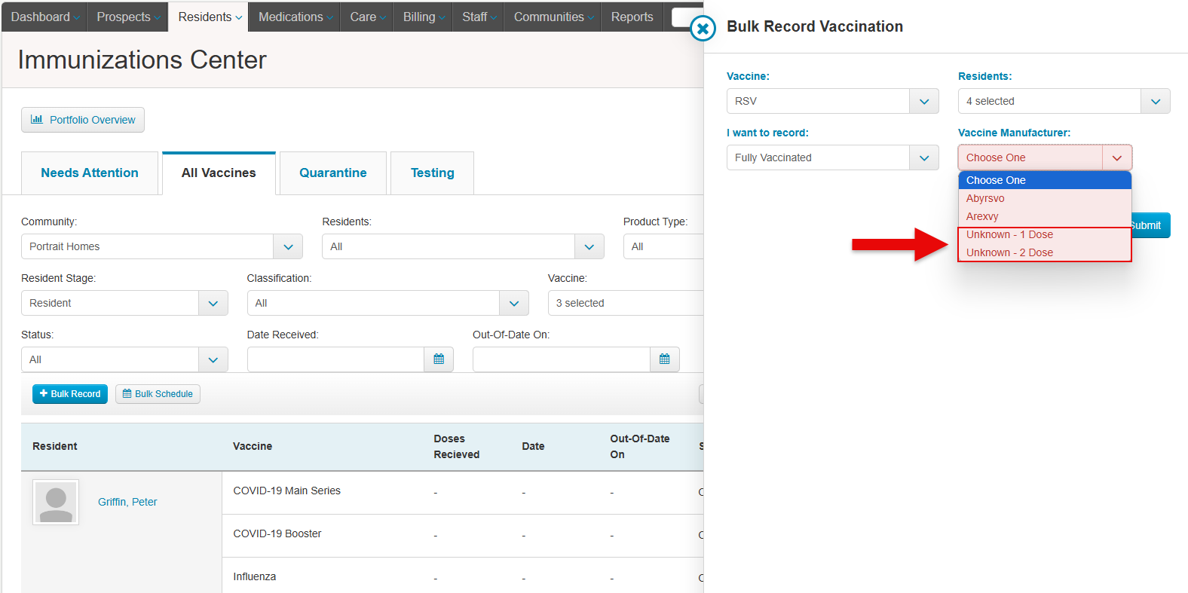Open the Out-Of-Date On calendar picker
The height and width of the screenshot is (593, 1188).
coord(664,359)
